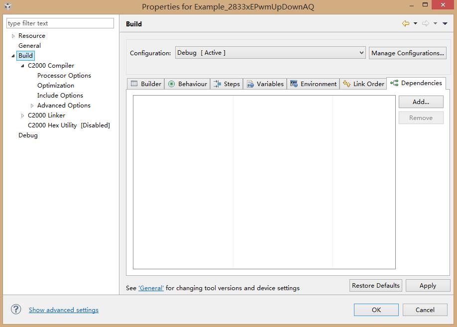
Task: Click the Variables tab icon
Action: point(250,84)
